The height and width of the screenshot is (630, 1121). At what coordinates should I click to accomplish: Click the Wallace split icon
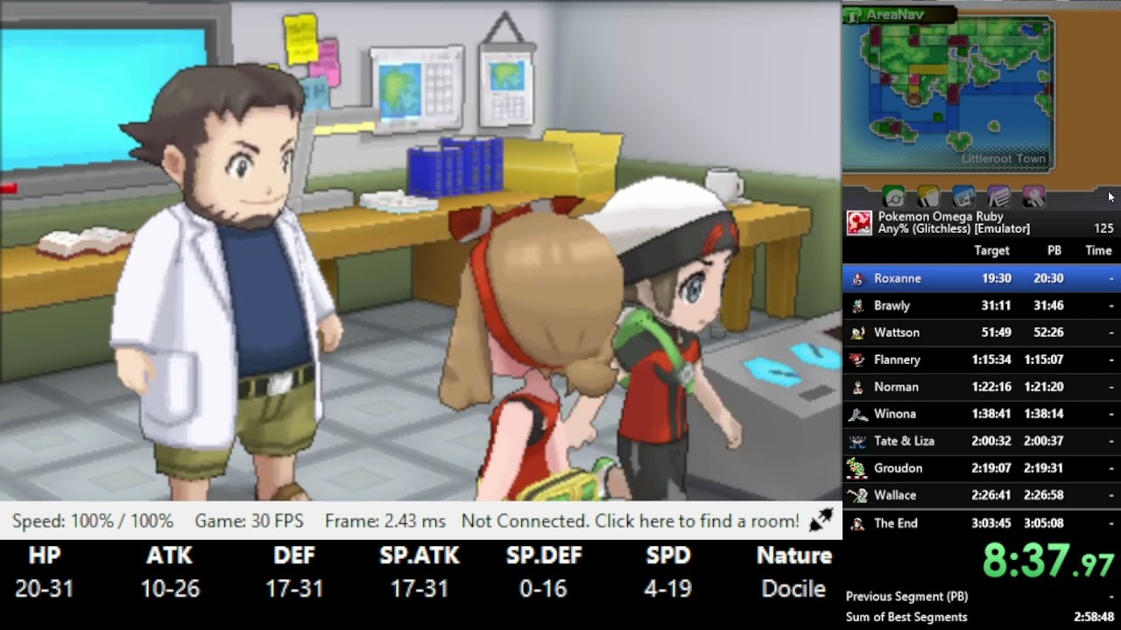pos(857,495)
